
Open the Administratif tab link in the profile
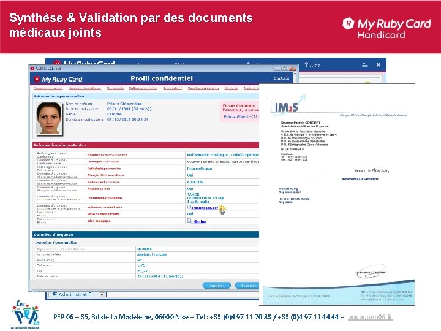coord(172,88)
